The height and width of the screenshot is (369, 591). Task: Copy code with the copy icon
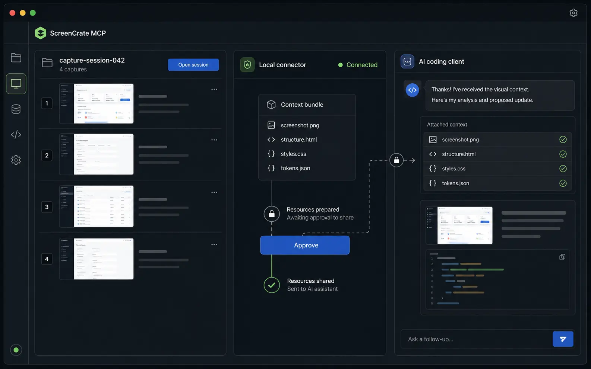562,257
